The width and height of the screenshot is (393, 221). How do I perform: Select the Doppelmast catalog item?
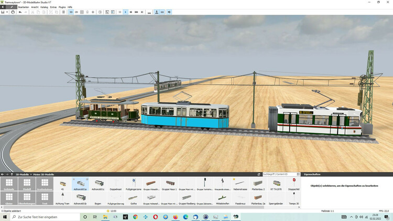click(x=116, y=184)
